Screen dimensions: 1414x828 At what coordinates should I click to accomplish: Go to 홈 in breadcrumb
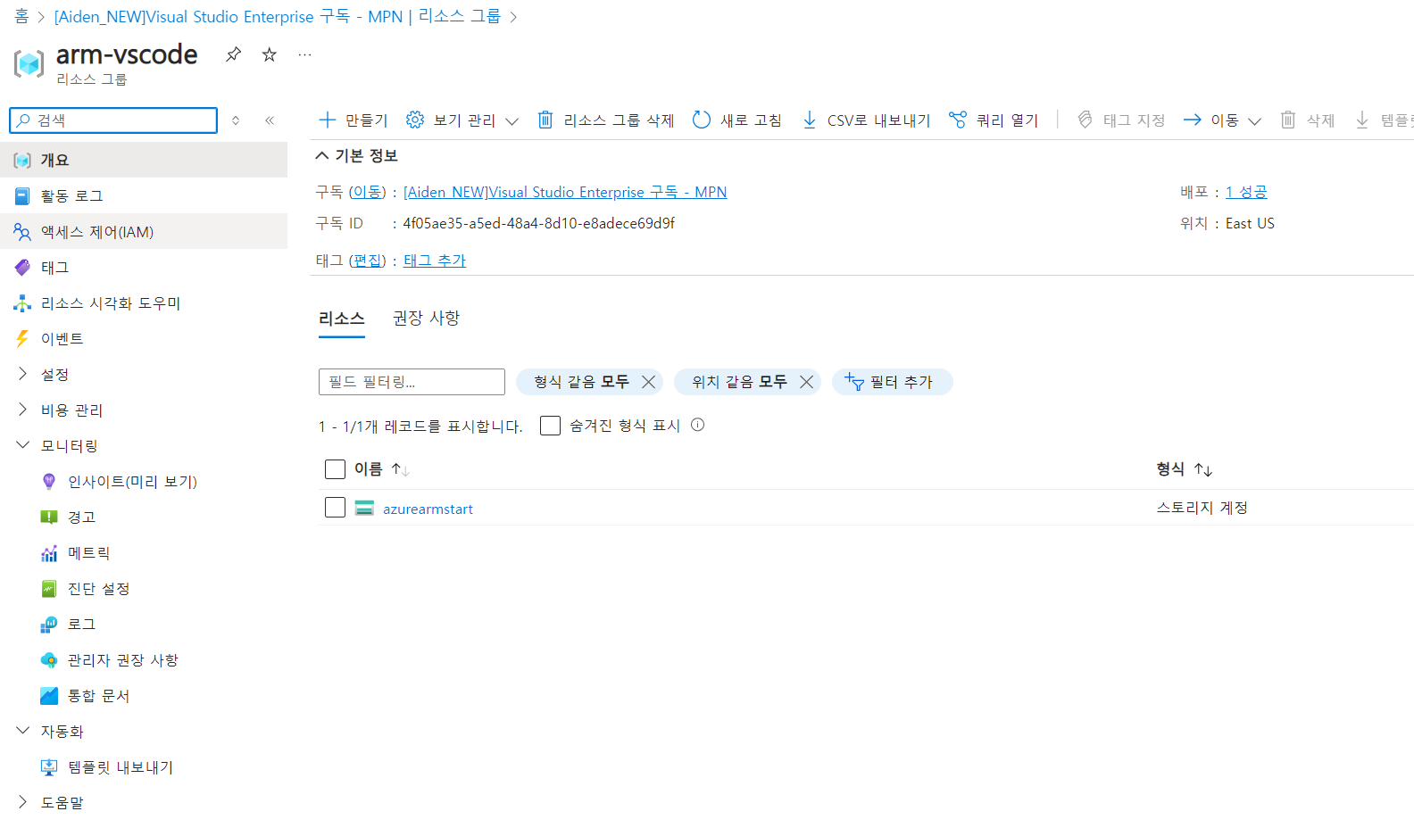[x=21, y=16]
